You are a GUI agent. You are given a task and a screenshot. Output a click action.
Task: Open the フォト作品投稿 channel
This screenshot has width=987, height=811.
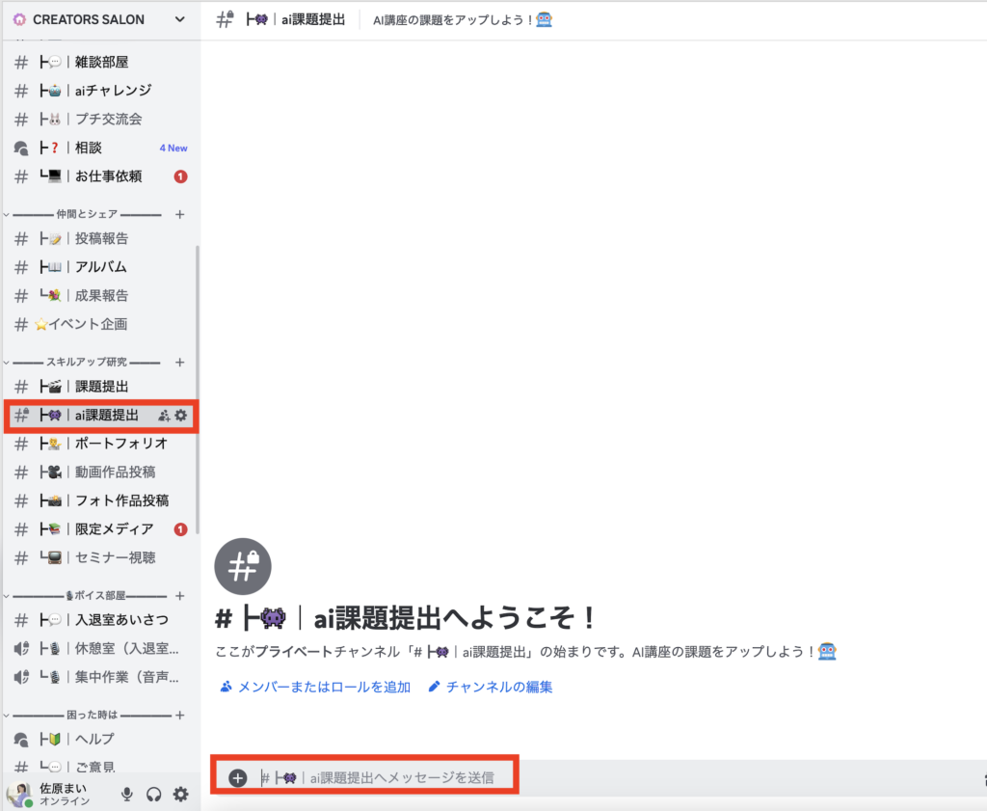tap(100, 500)
